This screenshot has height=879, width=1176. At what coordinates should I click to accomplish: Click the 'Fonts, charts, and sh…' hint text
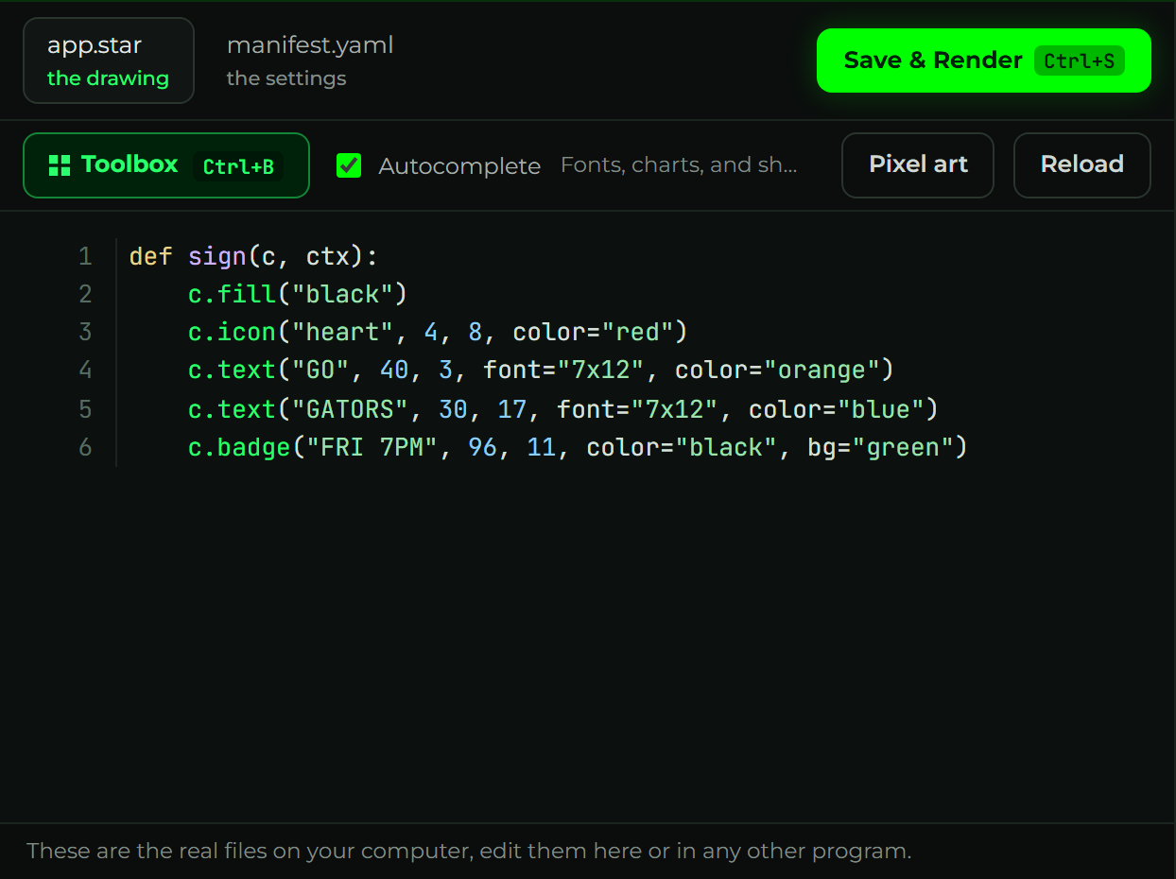[679, 165]
